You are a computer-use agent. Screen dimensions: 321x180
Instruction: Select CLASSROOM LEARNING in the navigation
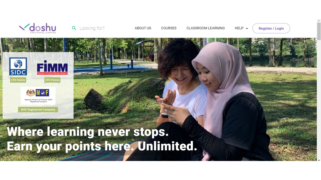pyautogui.click(x=206, y=28)
